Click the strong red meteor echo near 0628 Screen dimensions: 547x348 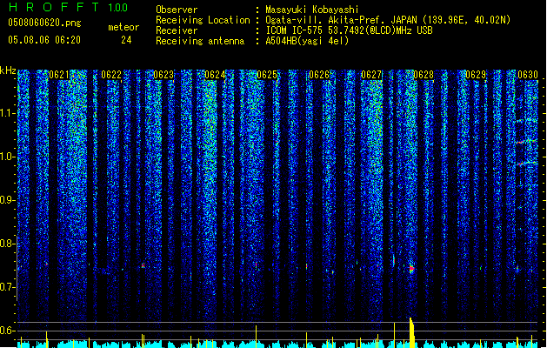411,269
